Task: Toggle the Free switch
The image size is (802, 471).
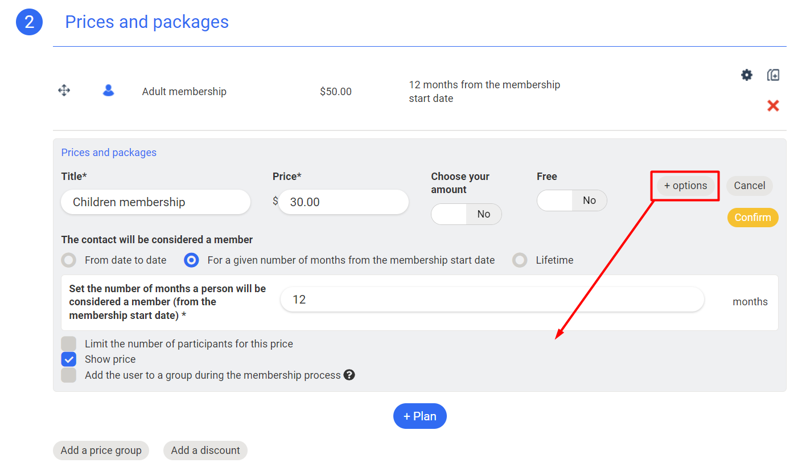Action: (571, 200)
